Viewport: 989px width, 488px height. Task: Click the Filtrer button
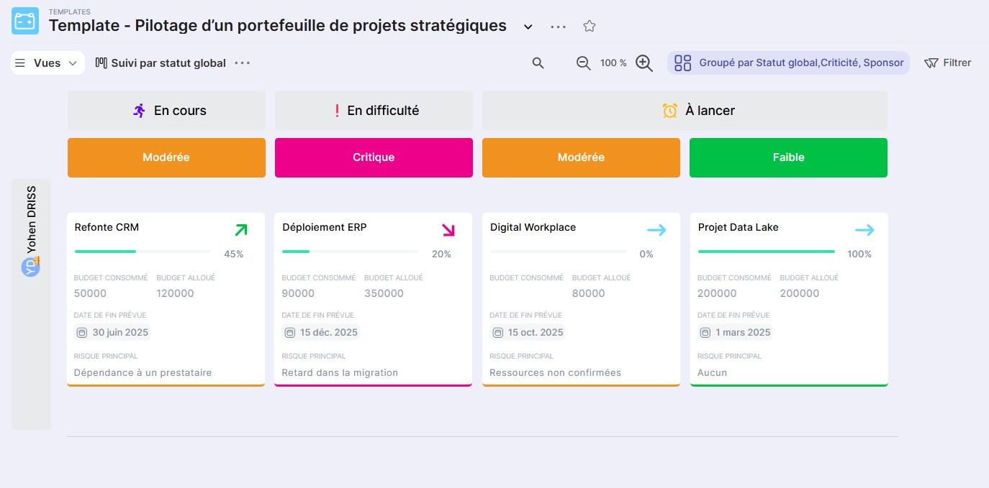coord(947,63)
